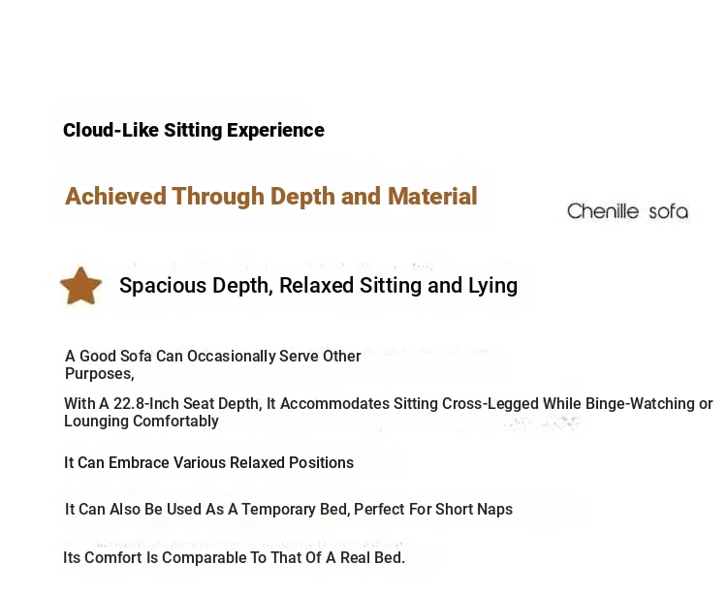Click 'It Can Embrace Various Relaxed Positions'

[209, 462]
